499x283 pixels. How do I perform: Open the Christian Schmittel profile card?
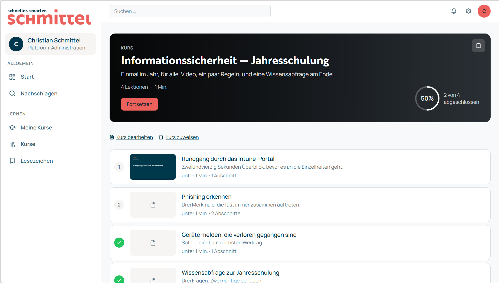tap(51, 44)
